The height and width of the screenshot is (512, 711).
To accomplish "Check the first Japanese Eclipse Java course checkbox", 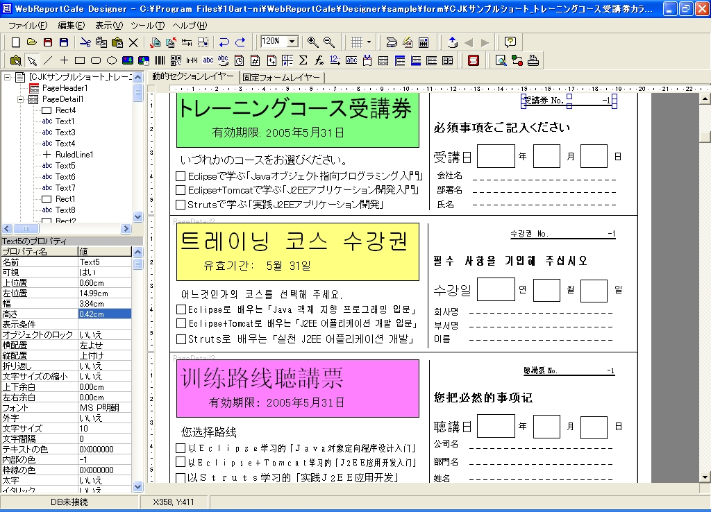I will [181, 176].
